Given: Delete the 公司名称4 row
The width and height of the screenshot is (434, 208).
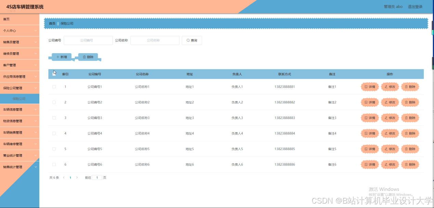Looking at the screenshot, I should coord(410,133).
